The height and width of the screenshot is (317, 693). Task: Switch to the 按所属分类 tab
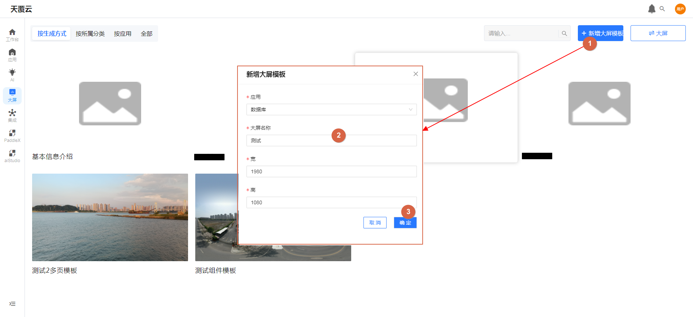[x=90, y=34]
